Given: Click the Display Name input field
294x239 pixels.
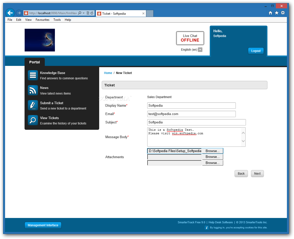Looking at the screenshot, I should click(192, 106).
